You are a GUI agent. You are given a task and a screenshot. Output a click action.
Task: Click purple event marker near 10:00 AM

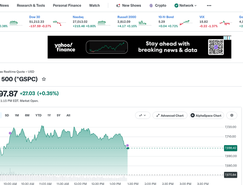[10, 133]
